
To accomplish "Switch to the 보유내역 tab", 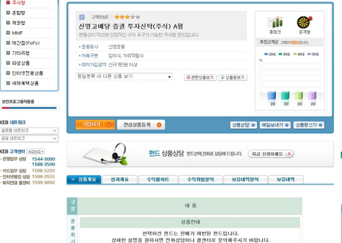I will [x=286, y=180].
